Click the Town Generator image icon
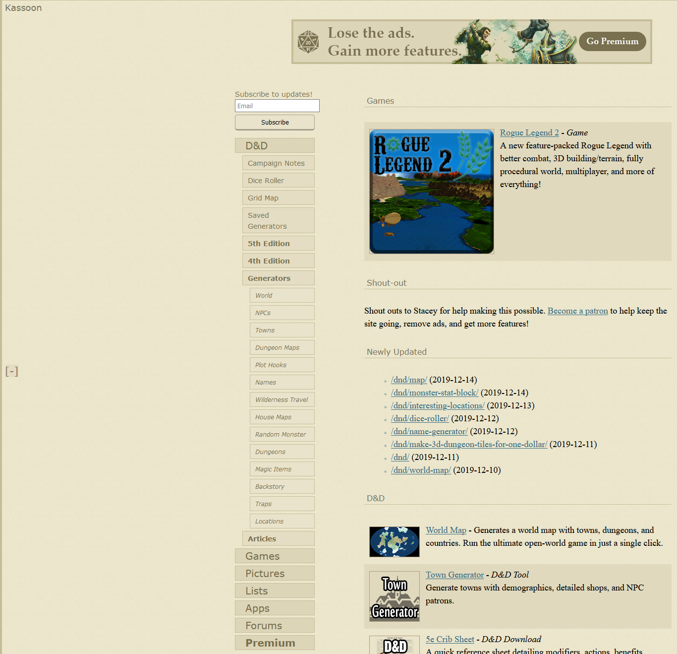Viewport: 677px width, 654px height. point(394,596)
